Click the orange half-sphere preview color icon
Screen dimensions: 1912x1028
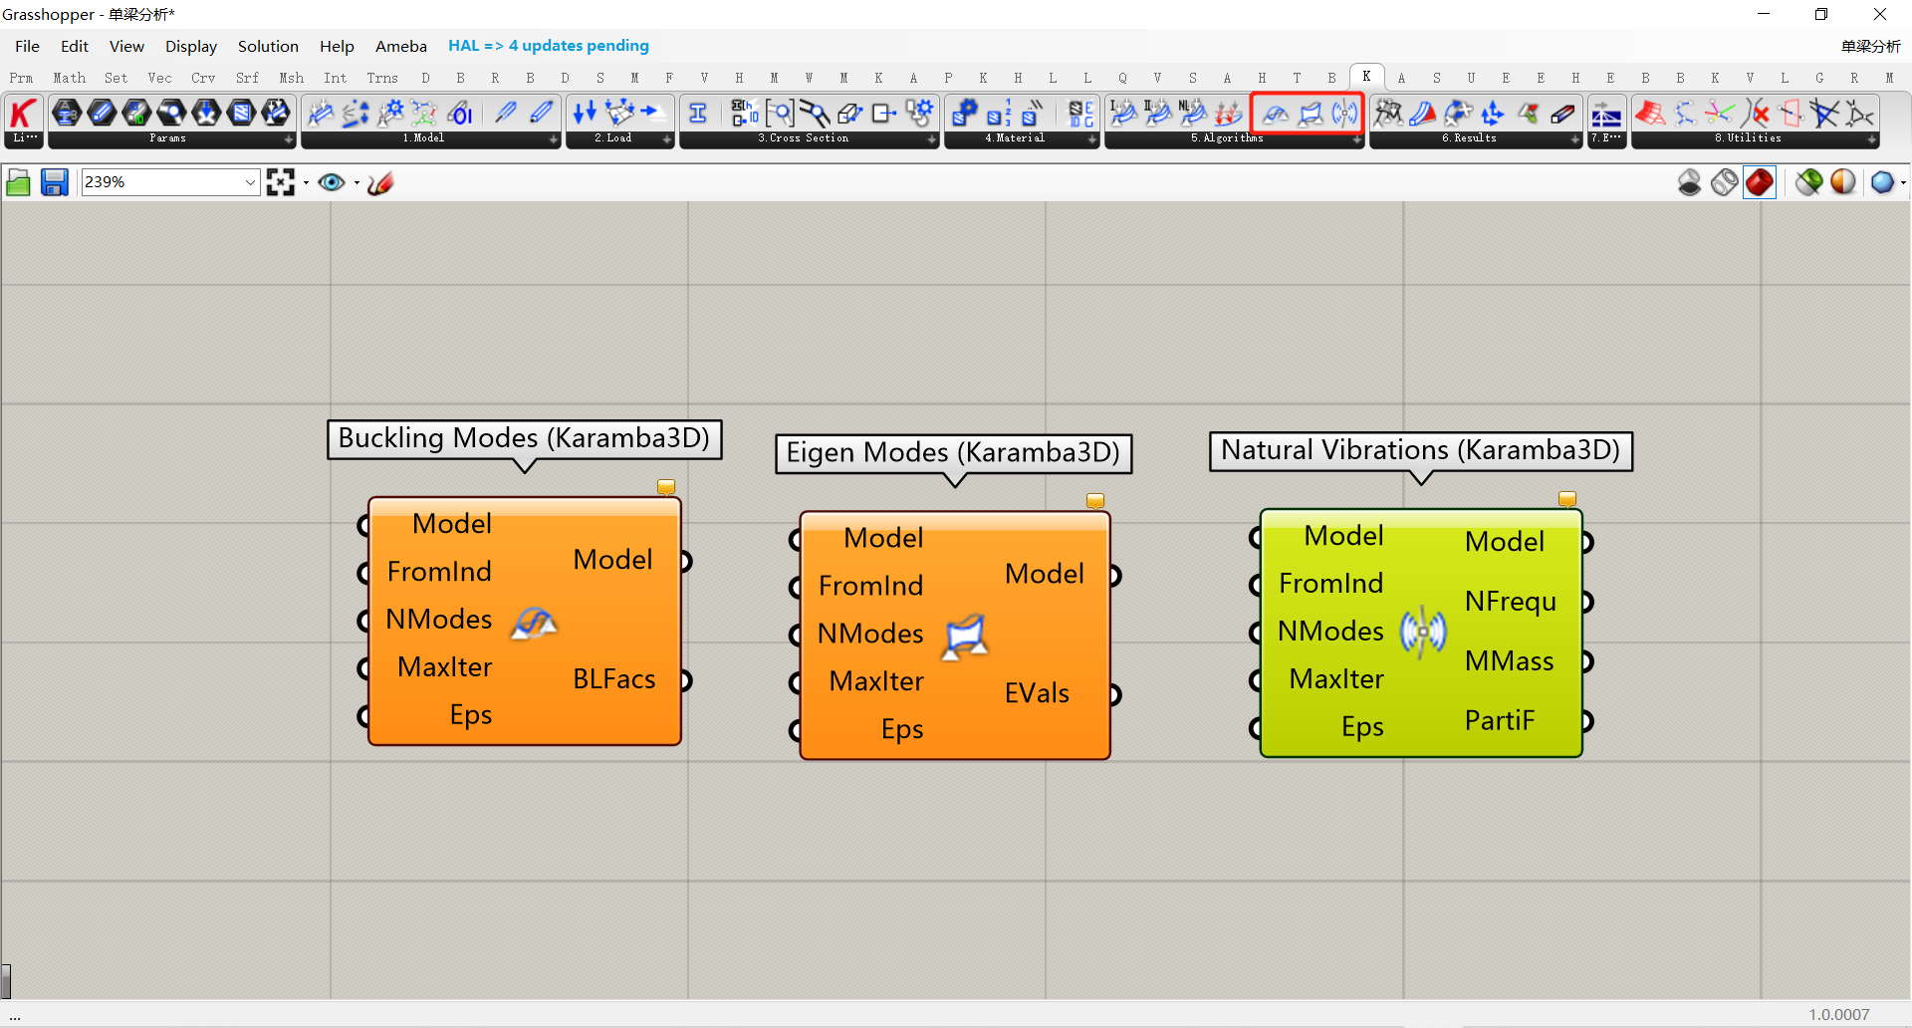(1843, 182)
